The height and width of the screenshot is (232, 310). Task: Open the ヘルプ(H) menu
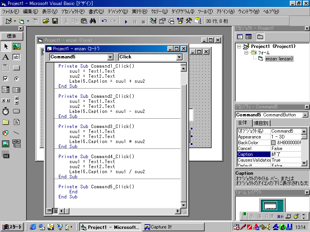coord(271,12)
